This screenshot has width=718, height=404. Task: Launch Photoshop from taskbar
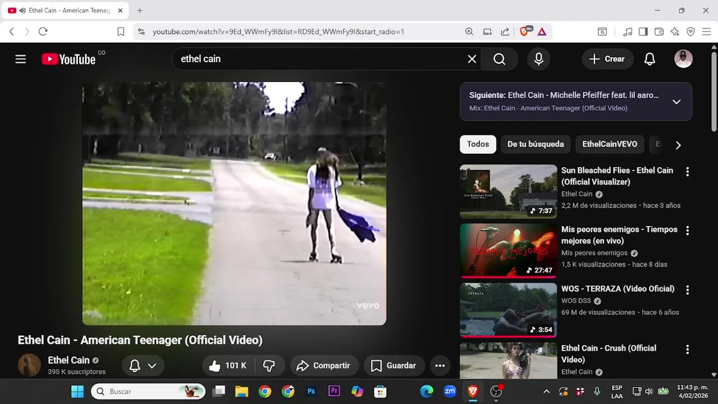tap(311, 392)
